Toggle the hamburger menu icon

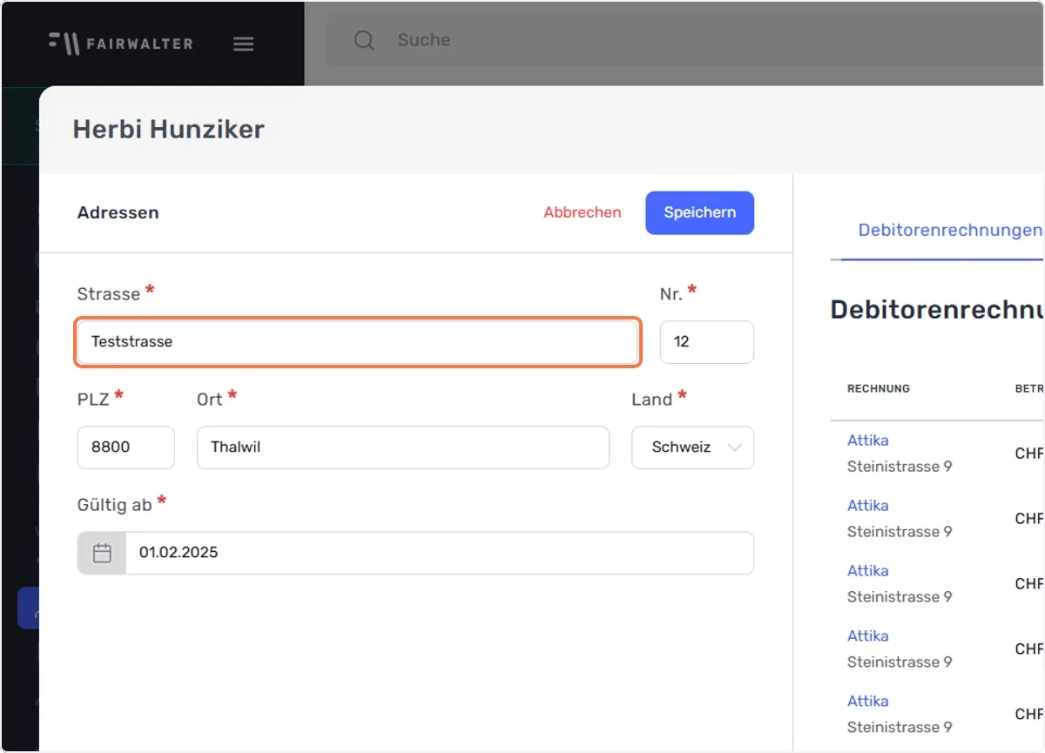[244, 44]
